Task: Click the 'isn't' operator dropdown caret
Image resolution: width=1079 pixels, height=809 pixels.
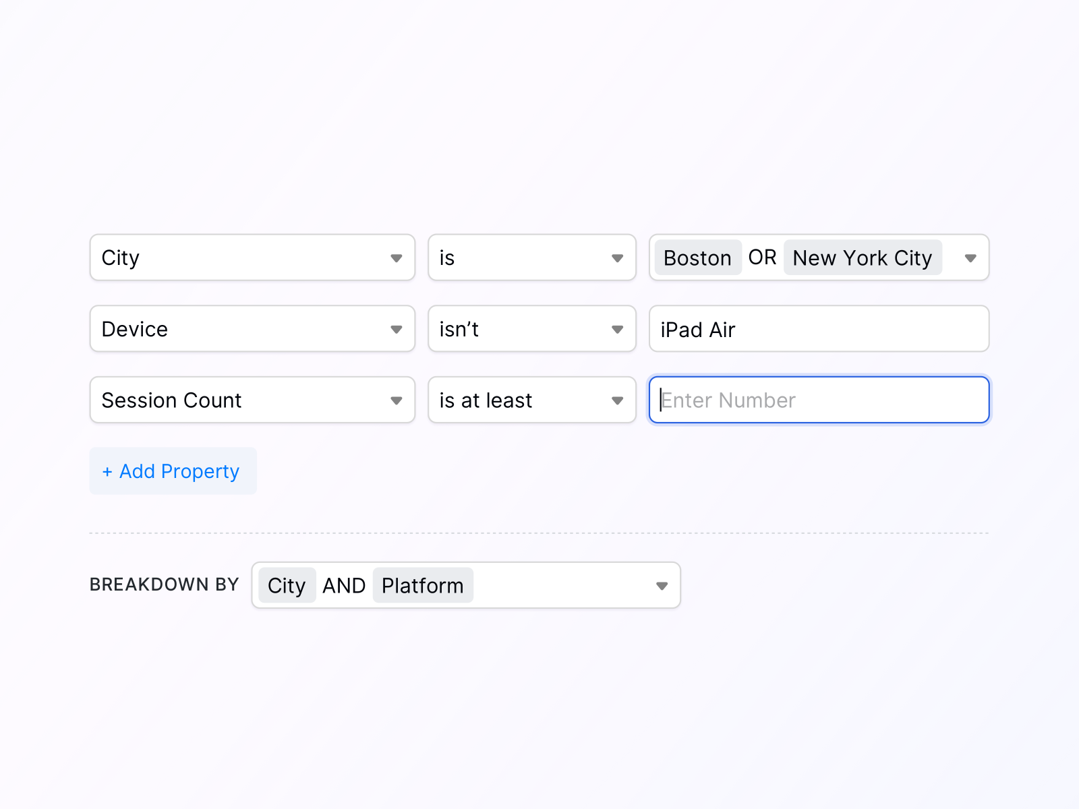Action: (x=617, y=330)
